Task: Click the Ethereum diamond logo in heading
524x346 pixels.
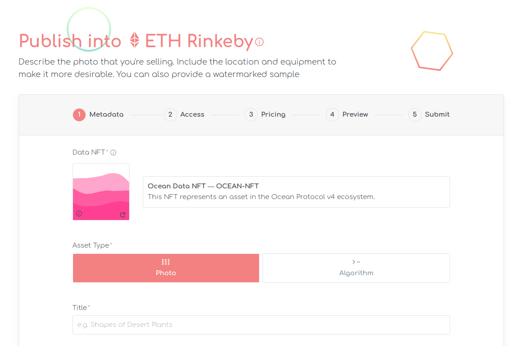Action: click(x=135, y=40)
